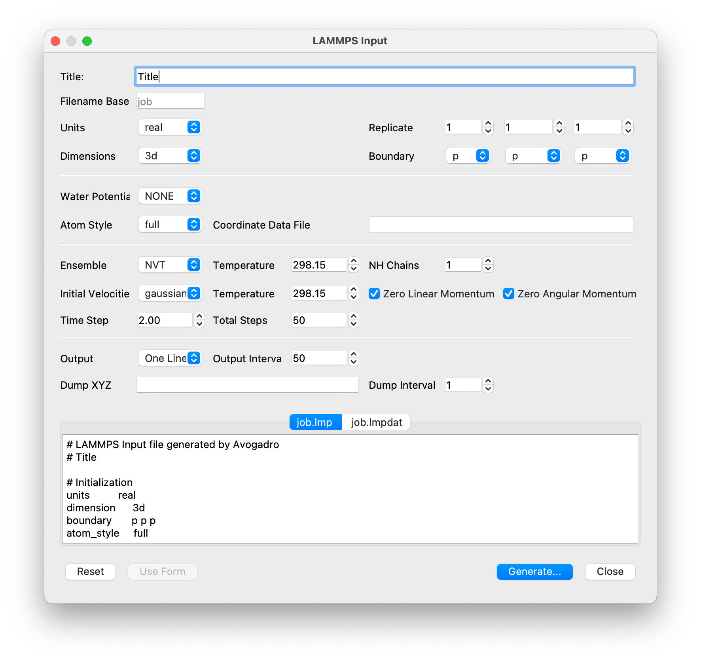Click the Dump XYZ text field
The width and height of the screenshot is (701, 662).
[x=248, y=385]
